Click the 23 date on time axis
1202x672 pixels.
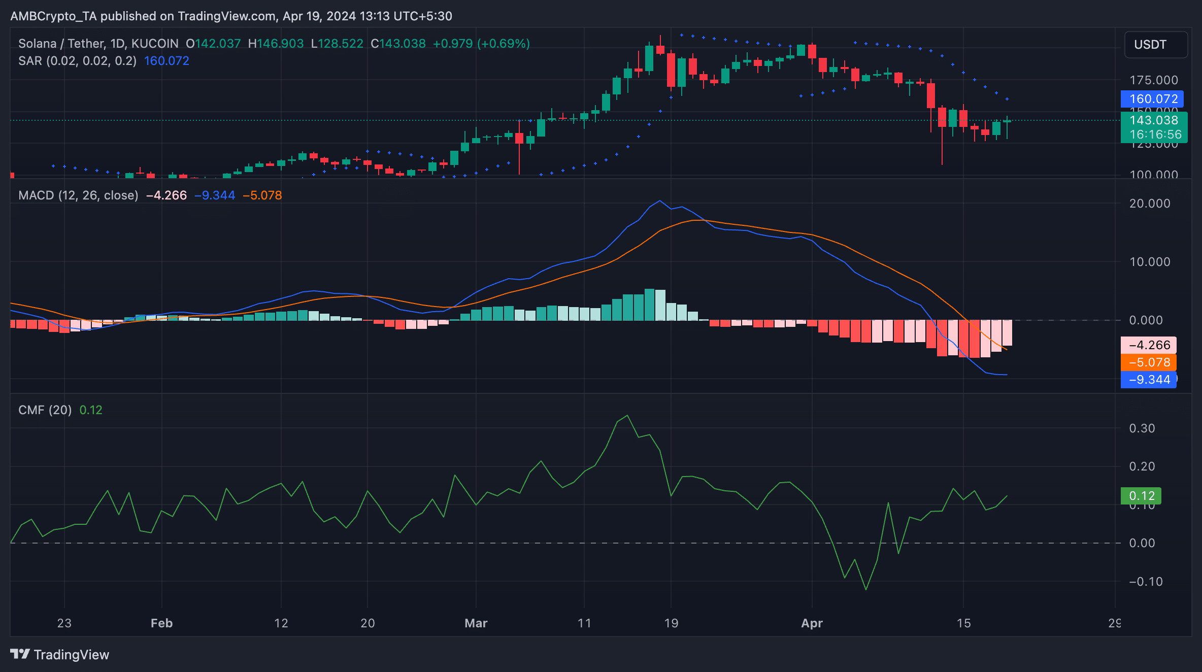tap(64, 623)
